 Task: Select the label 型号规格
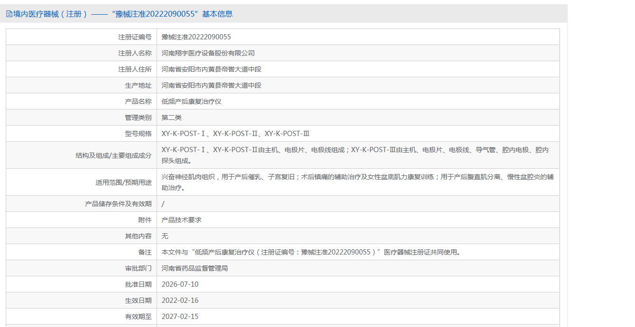138,134
